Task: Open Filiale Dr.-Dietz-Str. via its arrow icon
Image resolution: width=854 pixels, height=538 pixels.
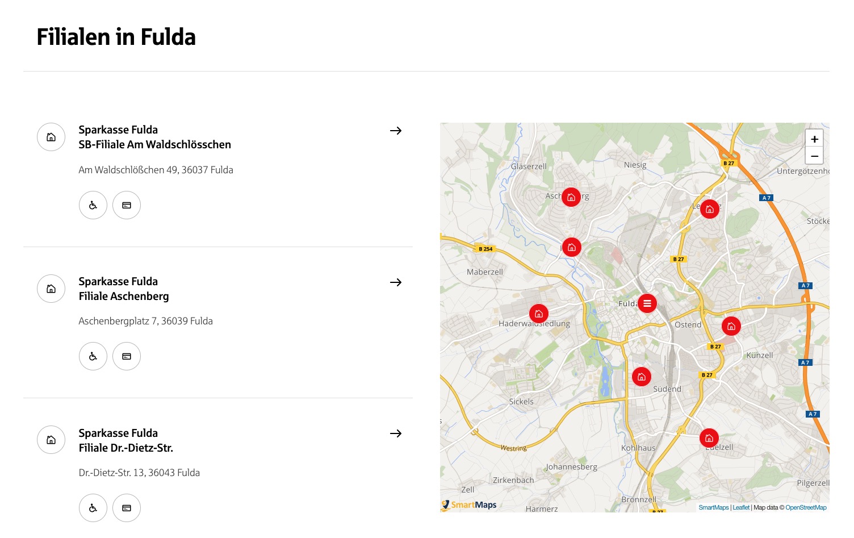Action: tap(396, 433)
